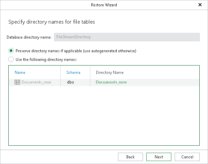208x164 pixels.
Task: Click the Specify directory names heading
Action: pyautogui.click(x=51, y=22)
